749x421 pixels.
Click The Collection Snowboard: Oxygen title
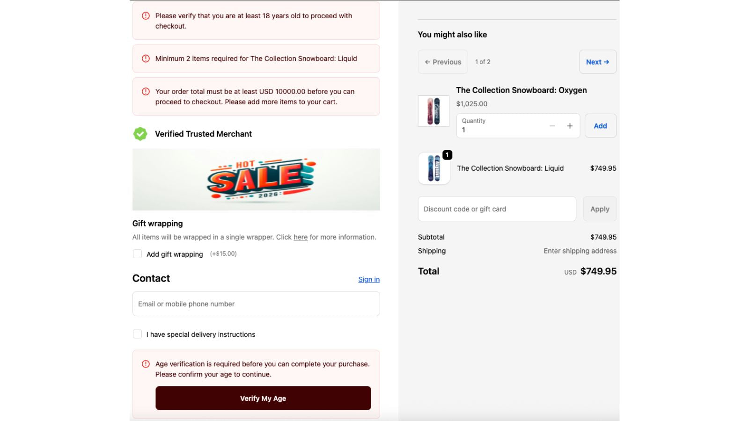(521, 90)
